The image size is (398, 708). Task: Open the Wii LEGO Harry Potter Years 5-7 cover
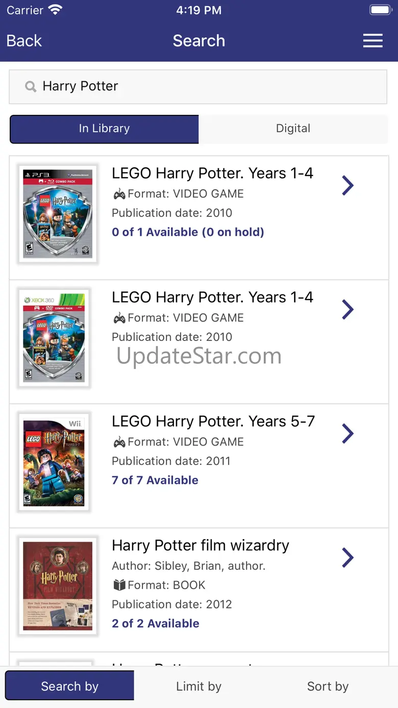click(x=54, y=462)
